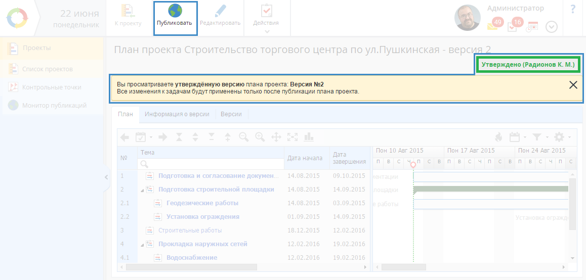
Task: Switch to Информация о версии tab
Action: (177, 114)
